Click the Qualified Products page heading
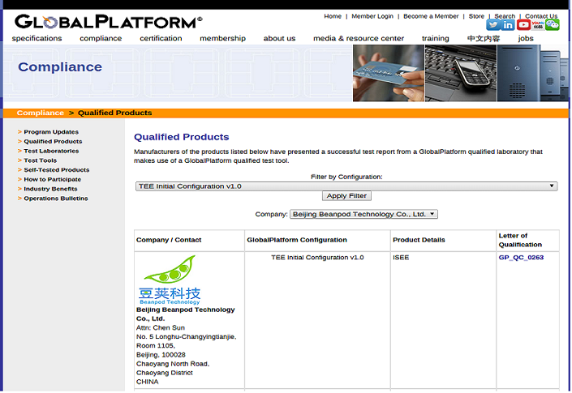572x393 pixels. click(x=181, y=137)
